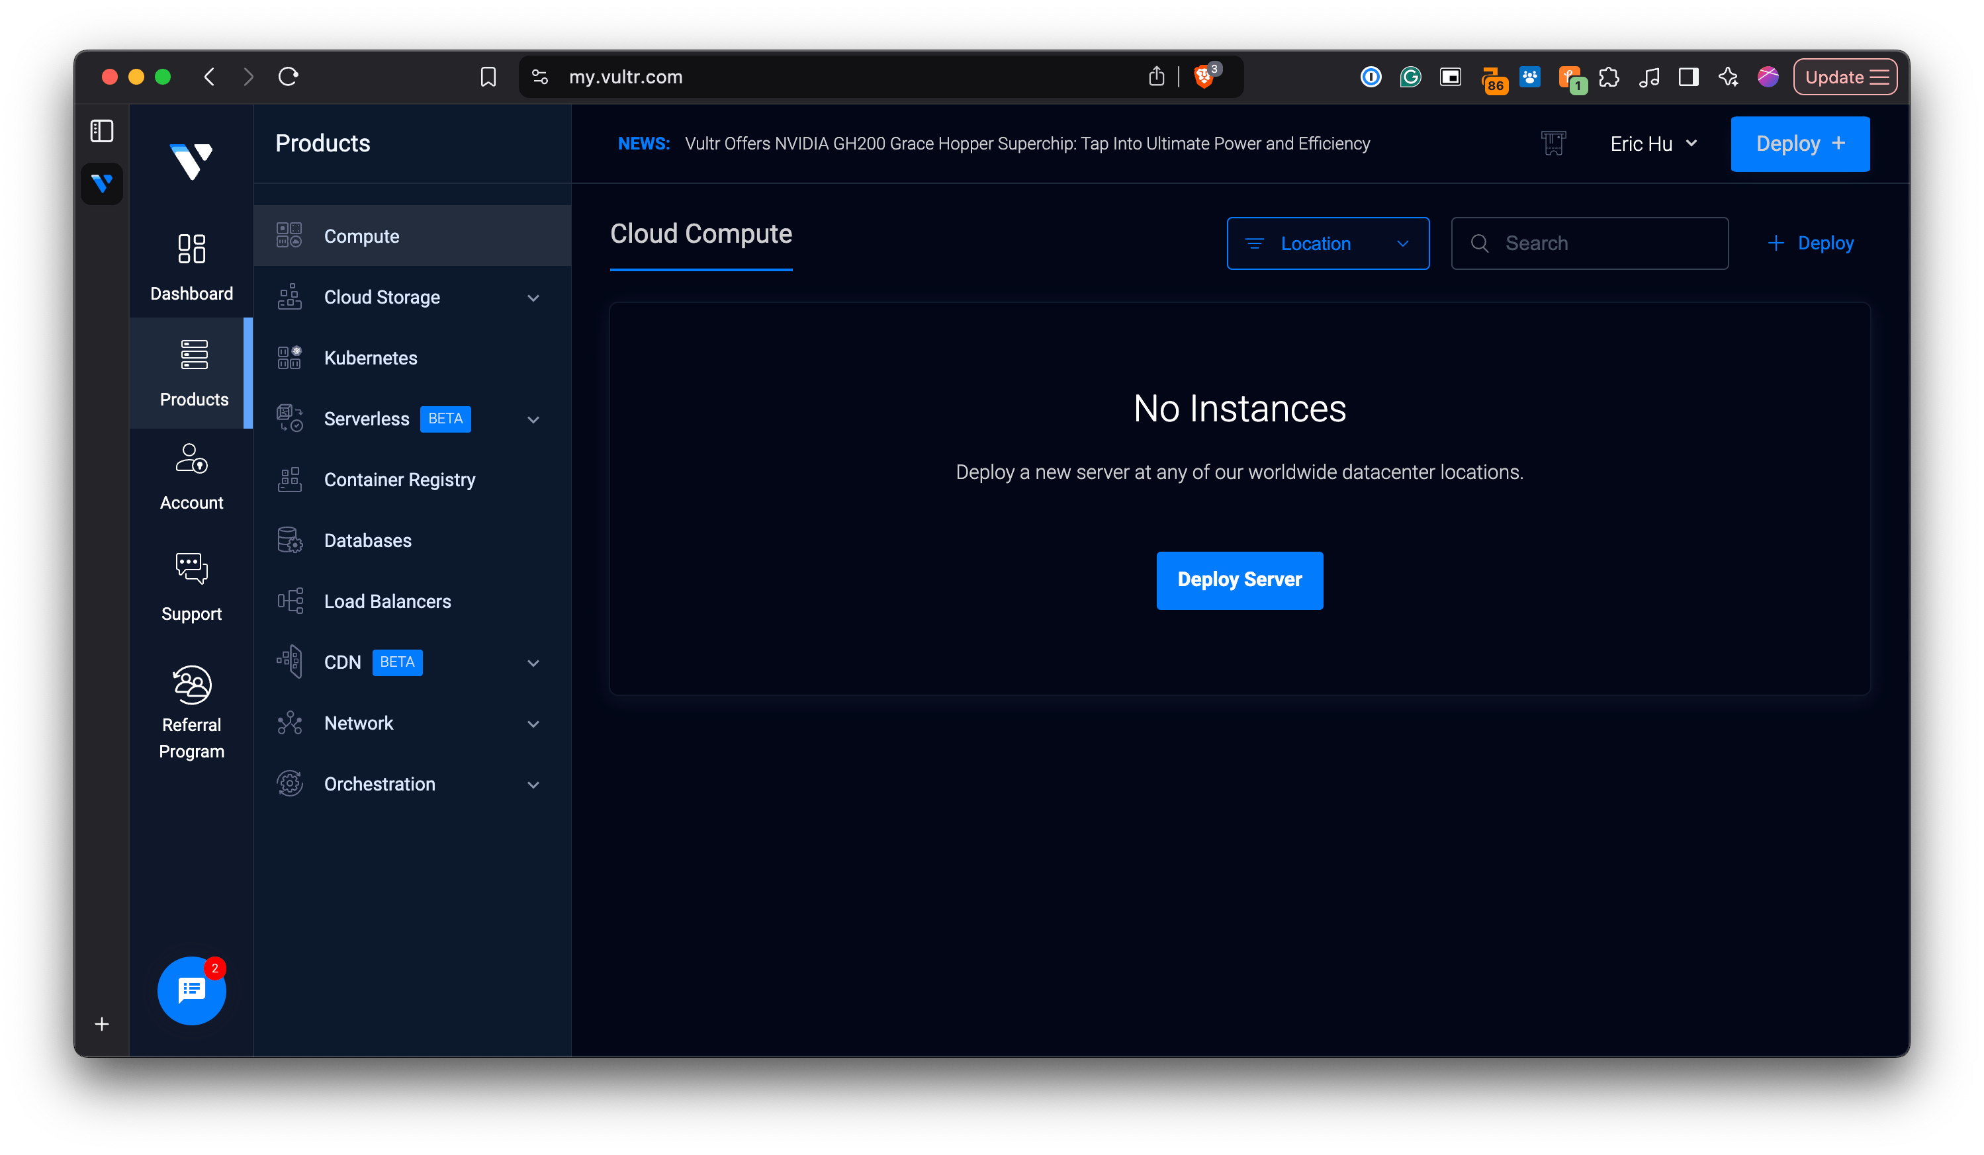Screen dimensions: 1984x1155
Task: Click the CDN BETA badge
Action: [397, 662]
